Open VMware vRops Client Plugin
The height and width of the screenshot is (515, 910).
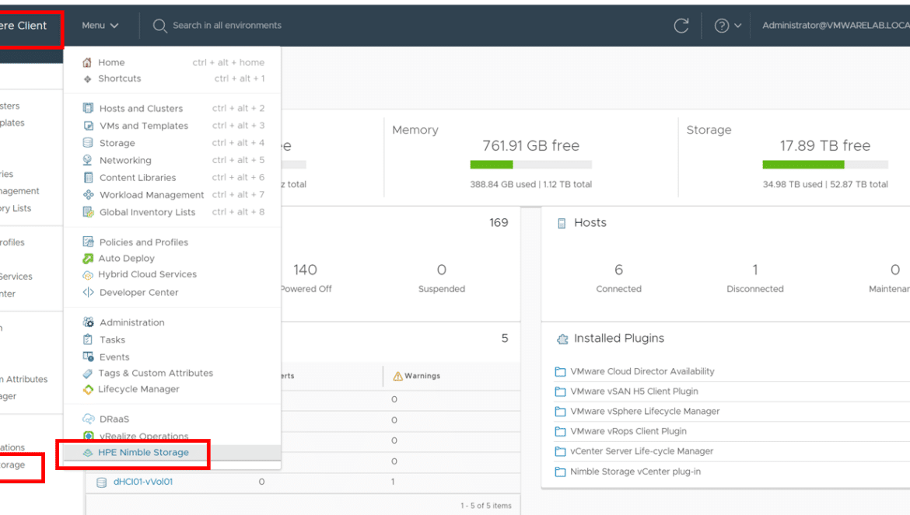tap(628, 432)
